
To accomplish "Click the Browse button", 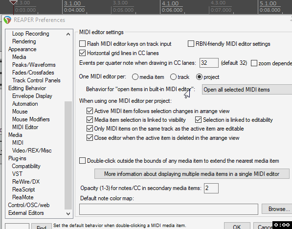I will 277,209.
